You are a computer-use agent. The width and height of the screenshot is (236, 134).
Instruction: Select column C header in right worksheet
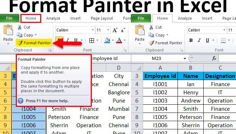pyautogui.click(x=220, y=68)
